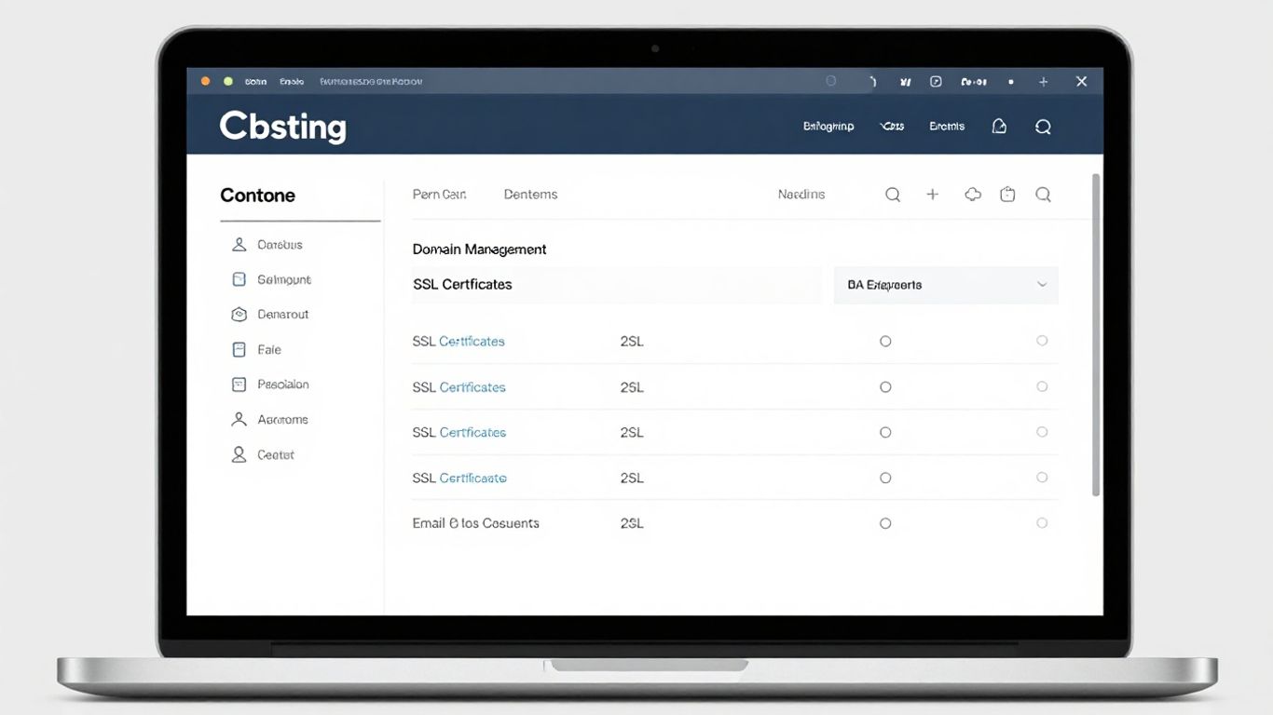
Task: Open the notification bell in the top navbar
Action: click(999, 126)
